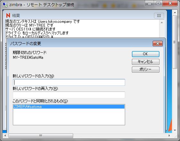180x141 pixels.
Task: Click the Users.tokyo.company context line
Action: tap(42, 22)
